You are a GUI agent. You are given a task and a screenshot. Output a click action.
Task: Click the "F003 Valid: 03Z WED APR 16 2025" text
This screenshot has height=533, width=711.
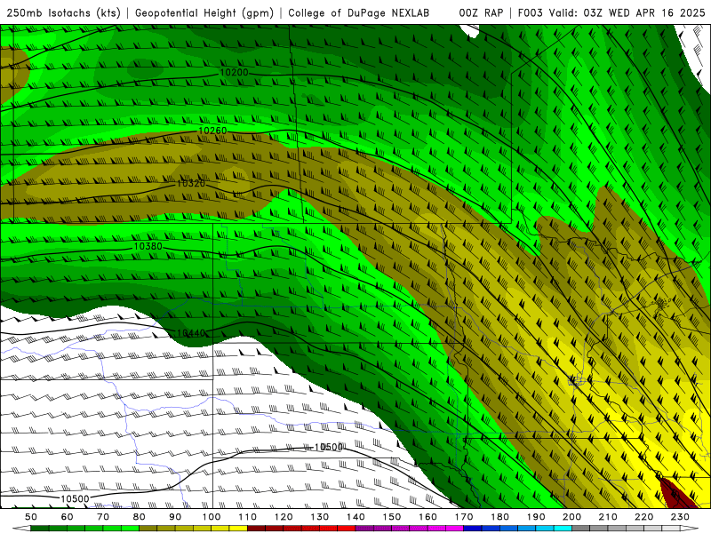[611, 13]
